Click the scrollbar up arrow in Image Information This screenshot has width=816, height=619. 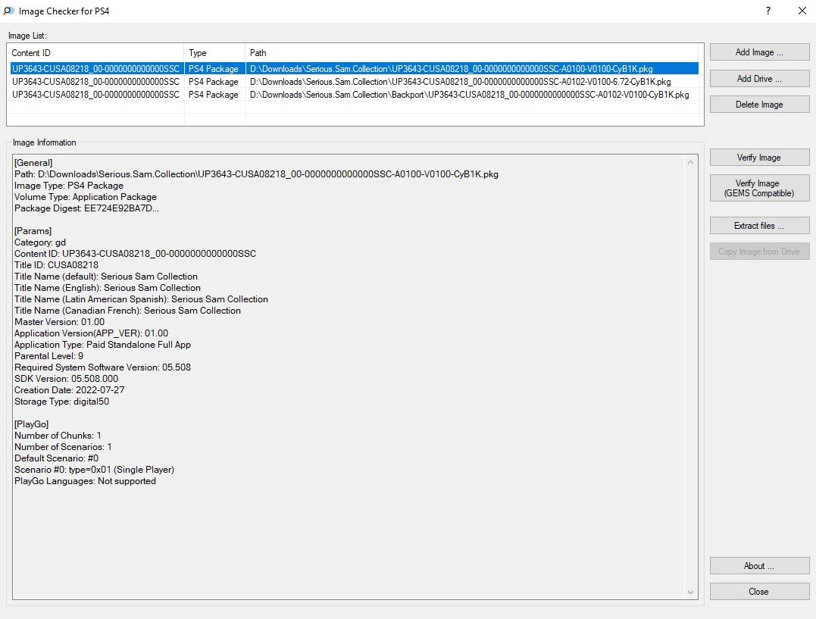coord(690,162)
